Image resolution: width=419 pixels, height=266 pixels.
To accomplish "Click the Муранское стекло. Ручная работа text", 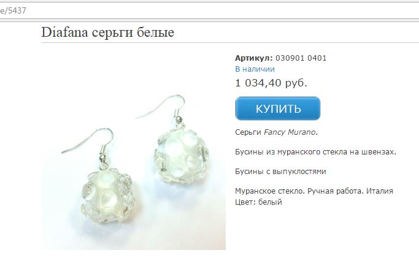I will tap(299, 191).
